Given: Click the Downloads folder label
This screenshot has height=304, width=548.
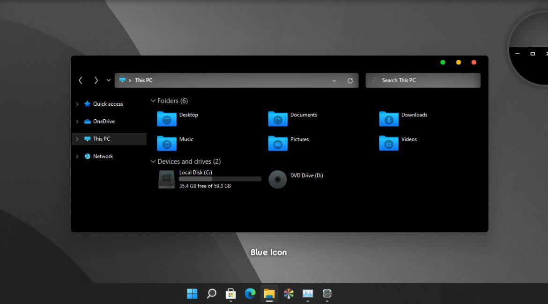Looking at the screenshot, I should pyautogui.click(x=414, y=115).
